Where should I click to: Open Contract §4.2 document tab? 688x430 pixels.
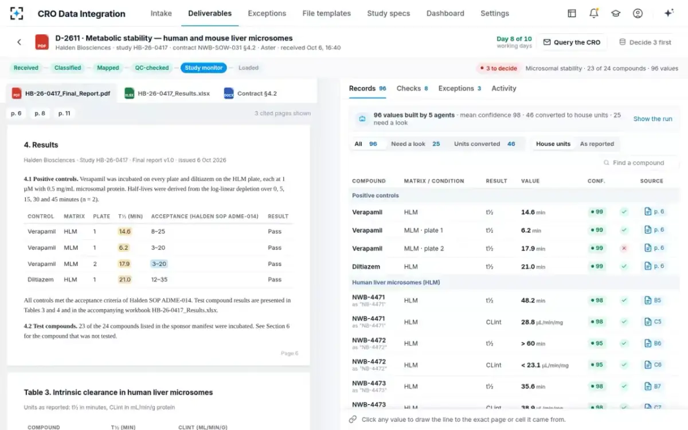coord(251,93)
